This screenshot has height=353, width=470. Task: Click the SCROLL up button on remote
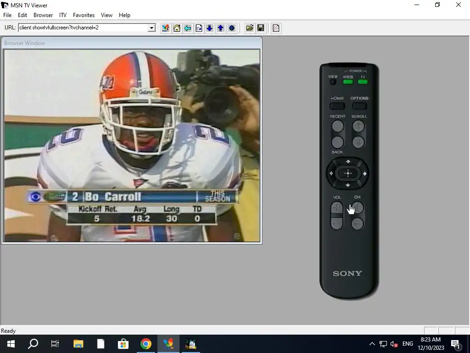click(358, 126)
